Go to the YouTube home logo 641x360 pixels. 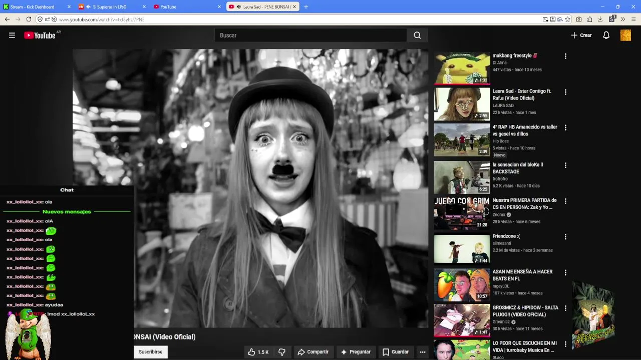tap(40, 35)
